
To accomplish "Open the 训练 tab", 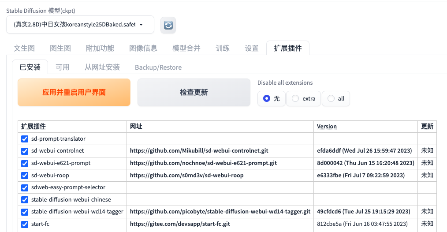I will [223, 48].
